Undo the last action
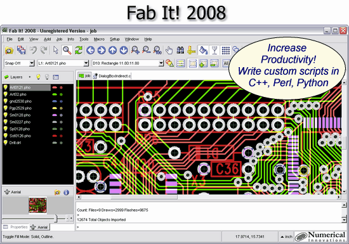 tap(33, 50)
